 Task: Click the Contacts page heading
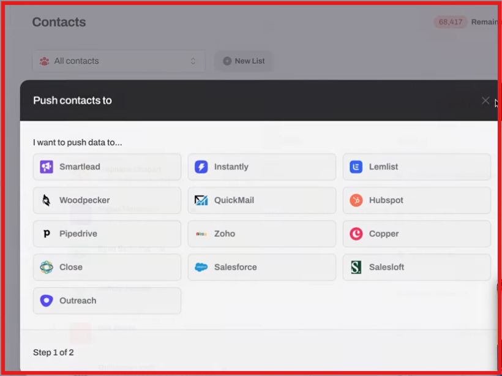[59, 22]
